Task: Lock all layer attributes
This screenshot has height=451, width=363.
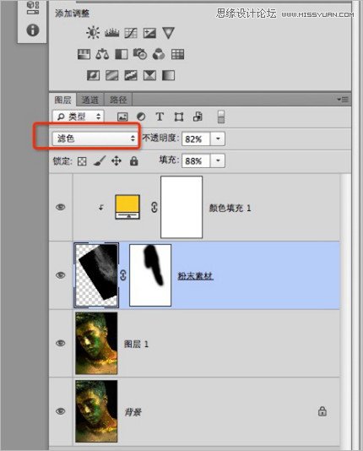Action: pyautogui.click(x=134, y=161)
